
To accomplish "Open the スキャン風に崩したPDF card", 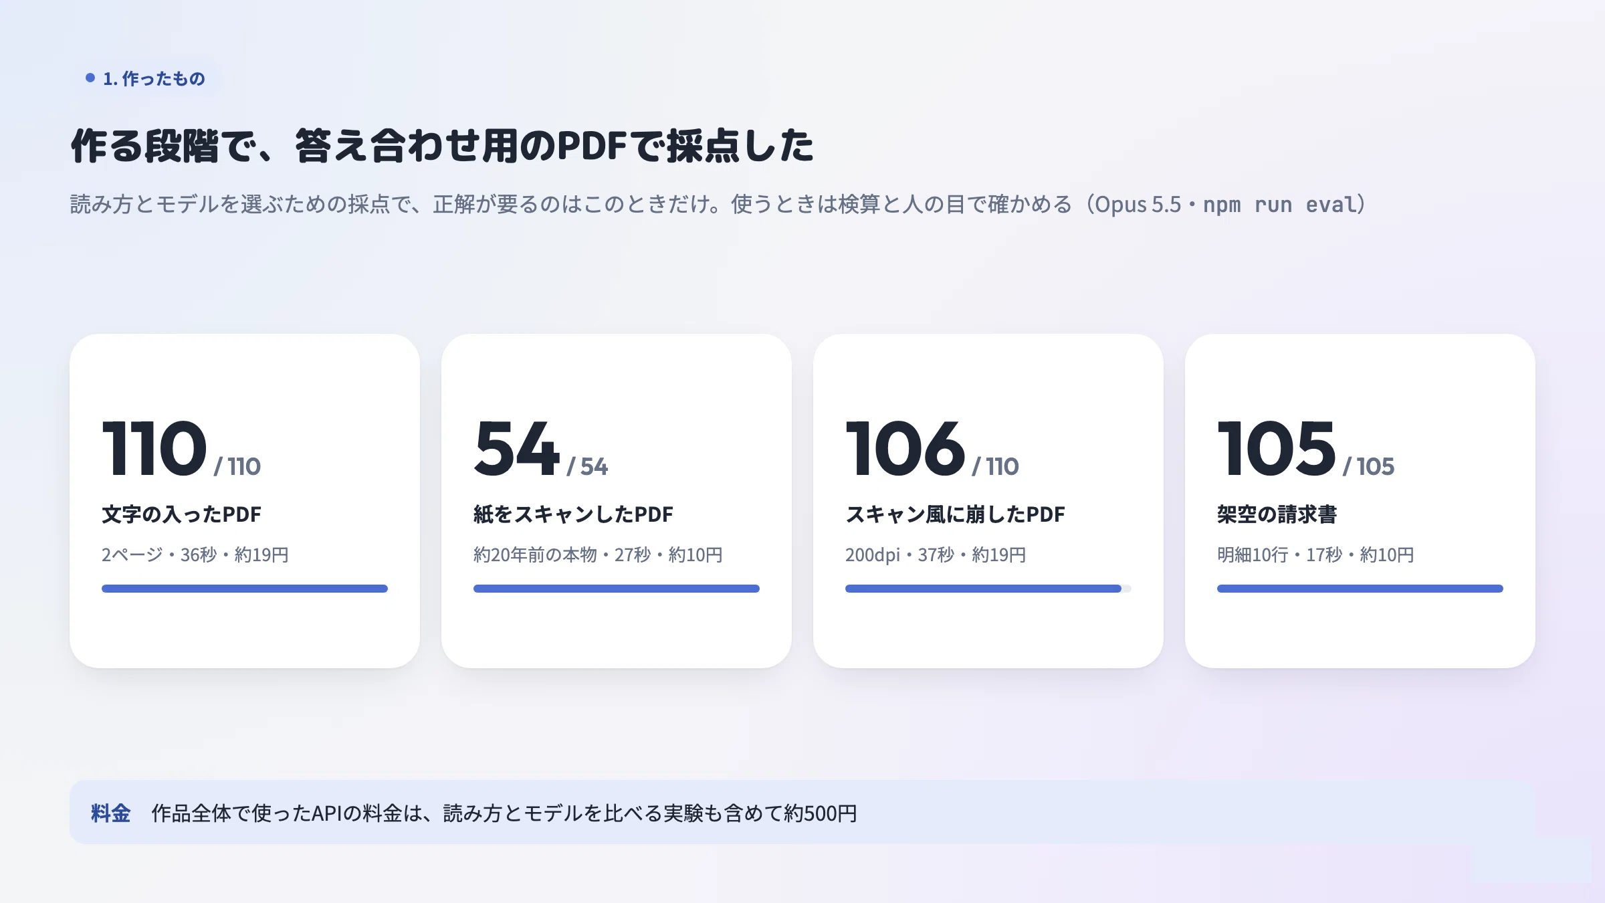I will point(988,501).
